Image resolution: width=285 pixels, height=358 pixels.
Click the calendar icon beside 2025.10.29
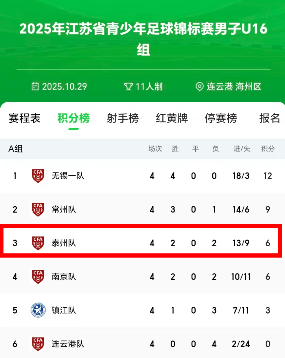pyautogui.click(x=35, y=87)
